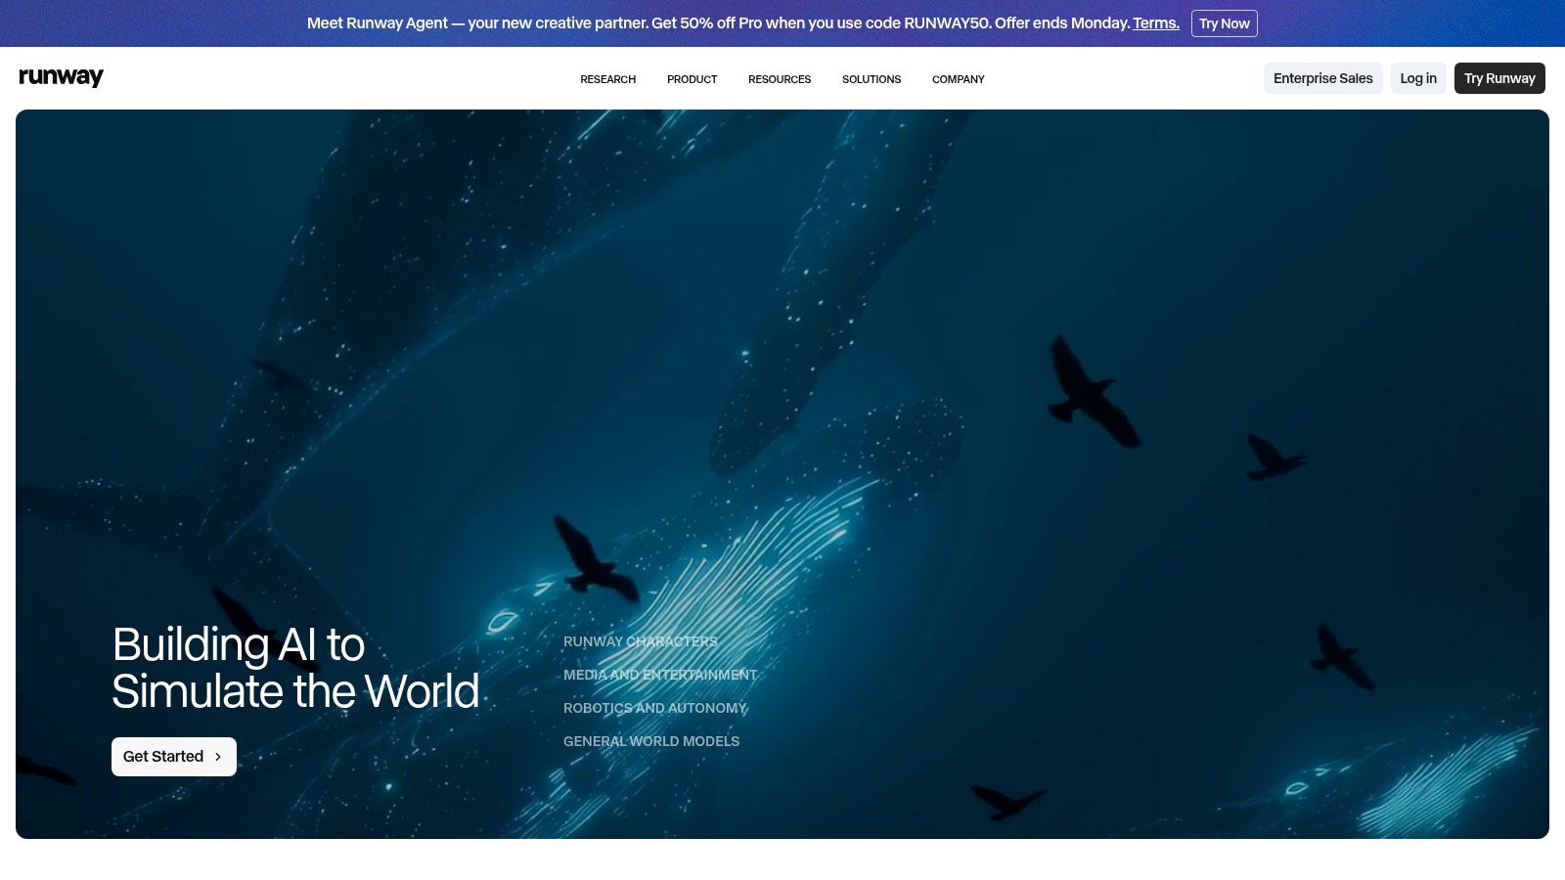Open the Company menu

click(x=958, y=79)
